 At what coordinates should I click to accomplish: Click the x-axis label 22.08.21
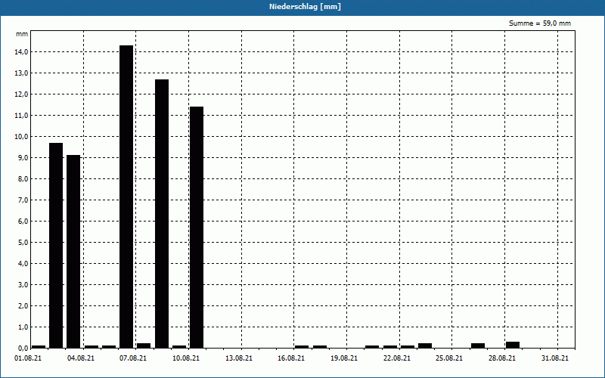396,358
